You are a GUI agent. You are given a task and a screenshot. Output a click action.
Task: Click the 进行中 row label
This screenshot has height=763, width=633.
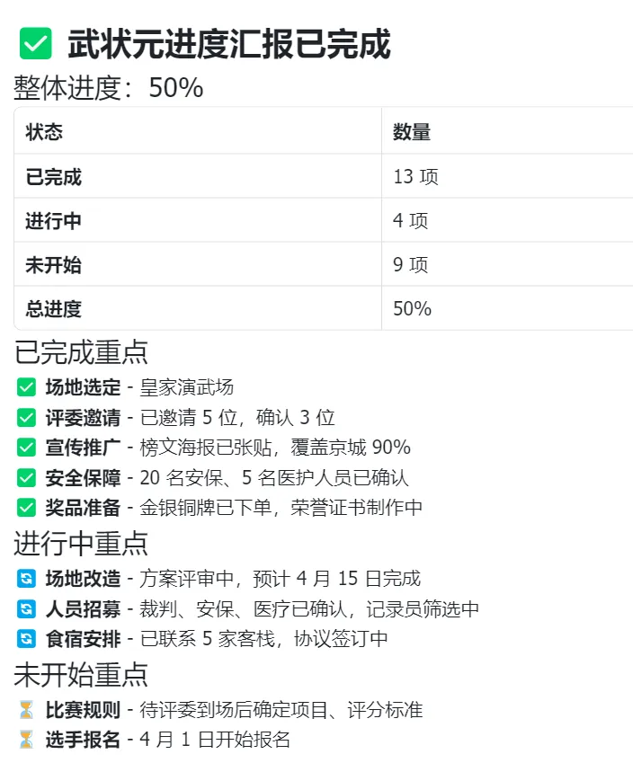[54, 221]
